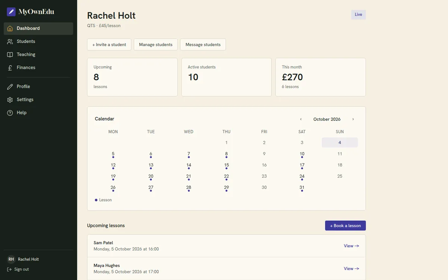Image resolution: width=448 pixels, height=280 pixels.
Task: Select October 31 in calendar
Action: coord(302,187)
